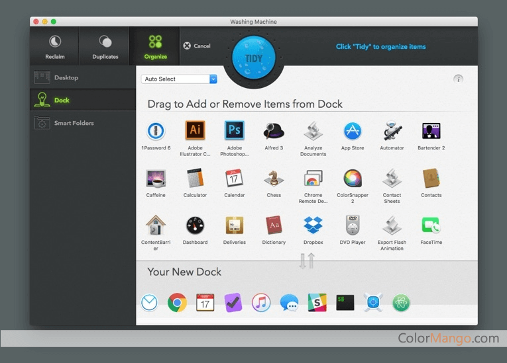The height and width of the screenshot is (363, 507).
Task: Click the Alfred 3 app icon
Action: coord(274,131)
